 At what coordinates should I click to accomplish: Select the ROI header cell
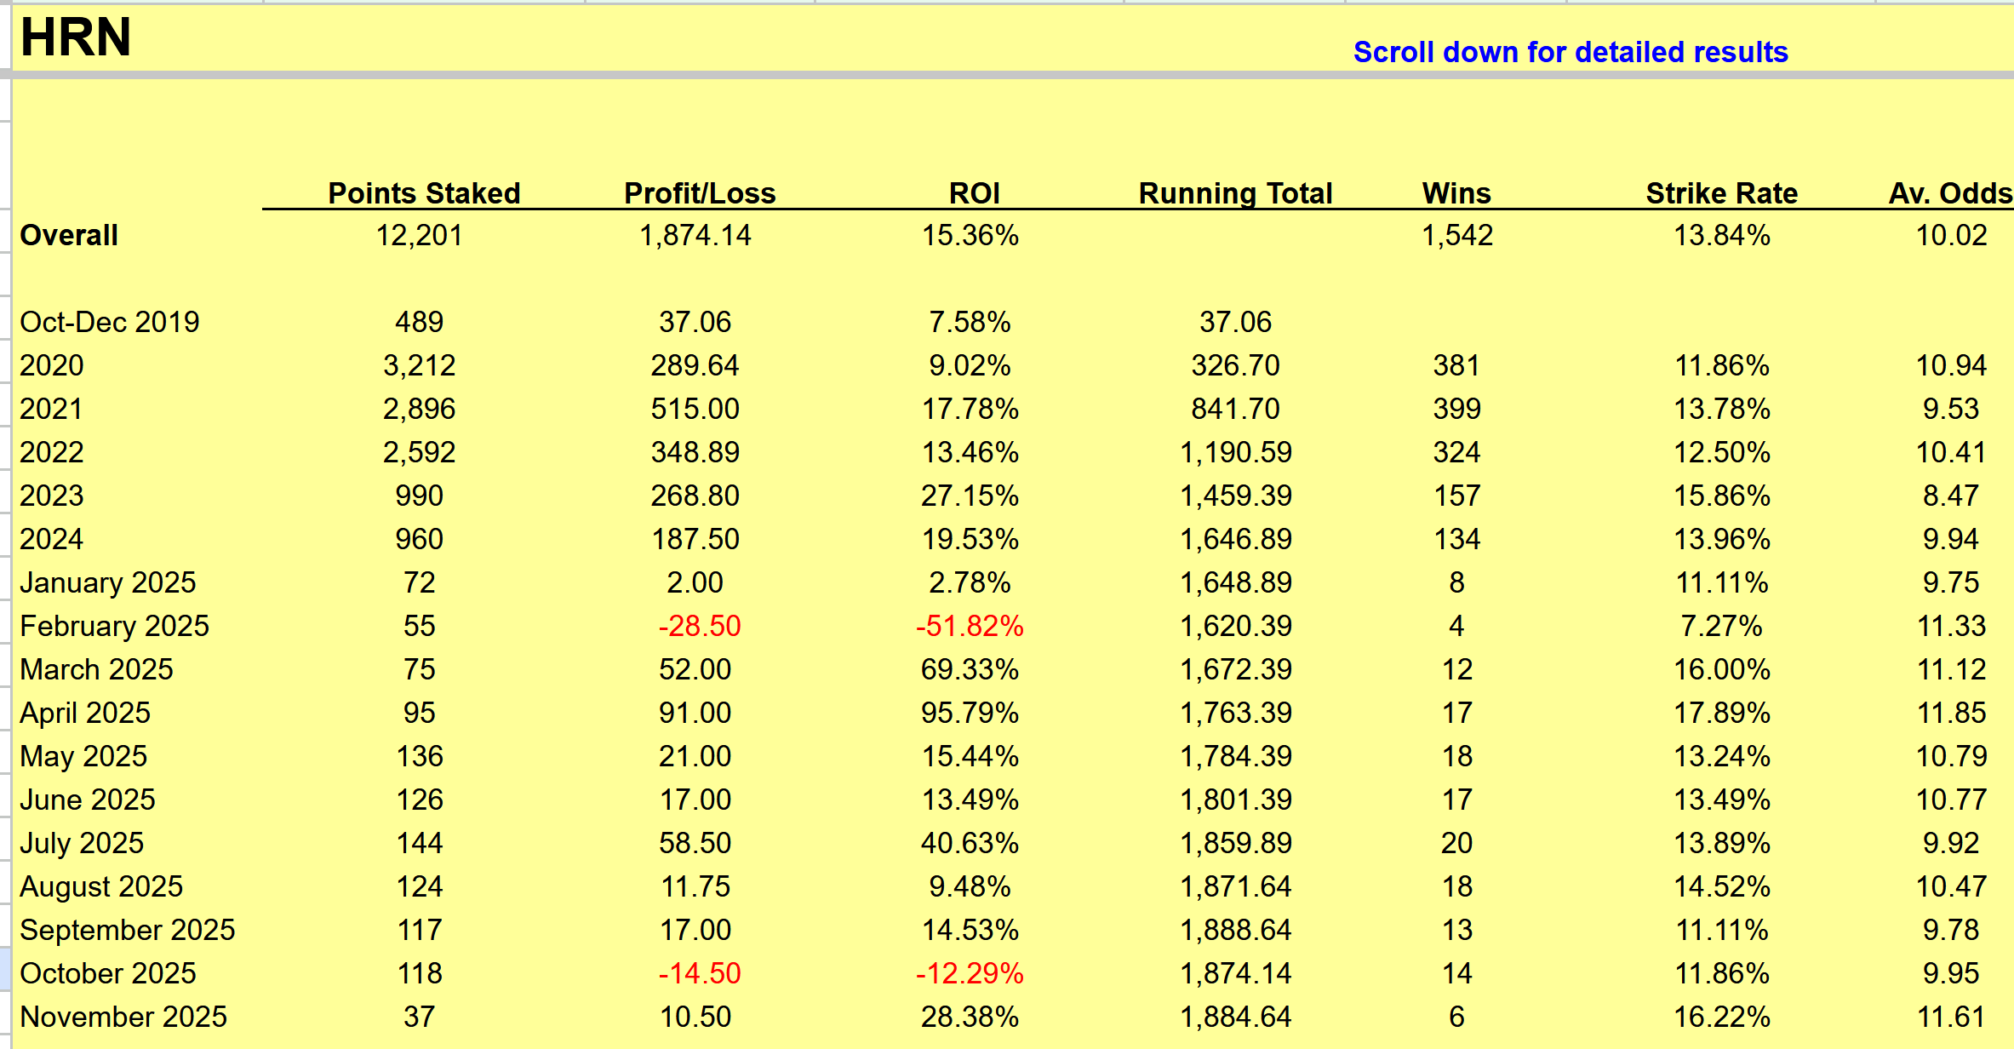[x=974, y=193]
